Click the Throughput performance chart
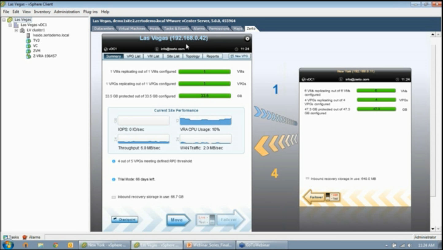Image resolution: width=443 pixels, height=250 pixels. 144,139
